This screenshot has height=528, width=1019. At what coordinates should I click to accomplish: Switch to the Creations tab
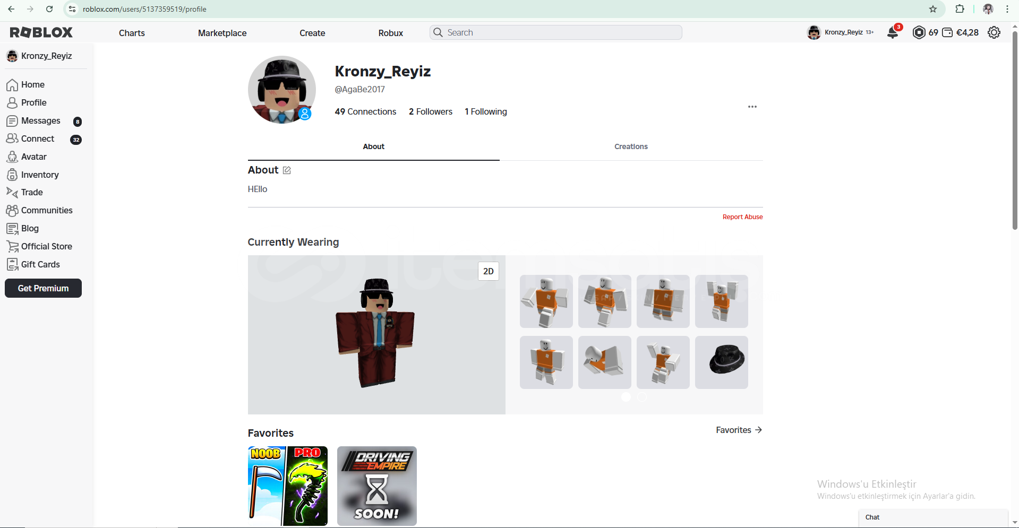point(631,146)
